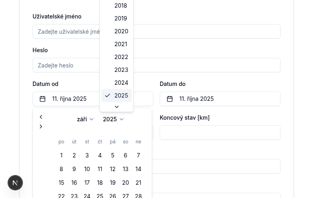The height and width of the screenshot is (198, 313).
Task: Open the 2025 year dropdown in calendar
Action: click(x=113, y=119)
